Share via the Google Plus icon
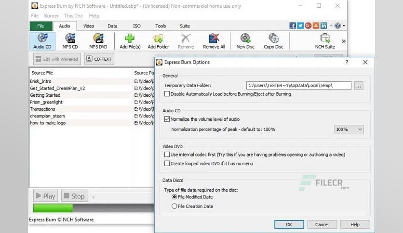Screen dimensions: 403x233 pos(308,26)
